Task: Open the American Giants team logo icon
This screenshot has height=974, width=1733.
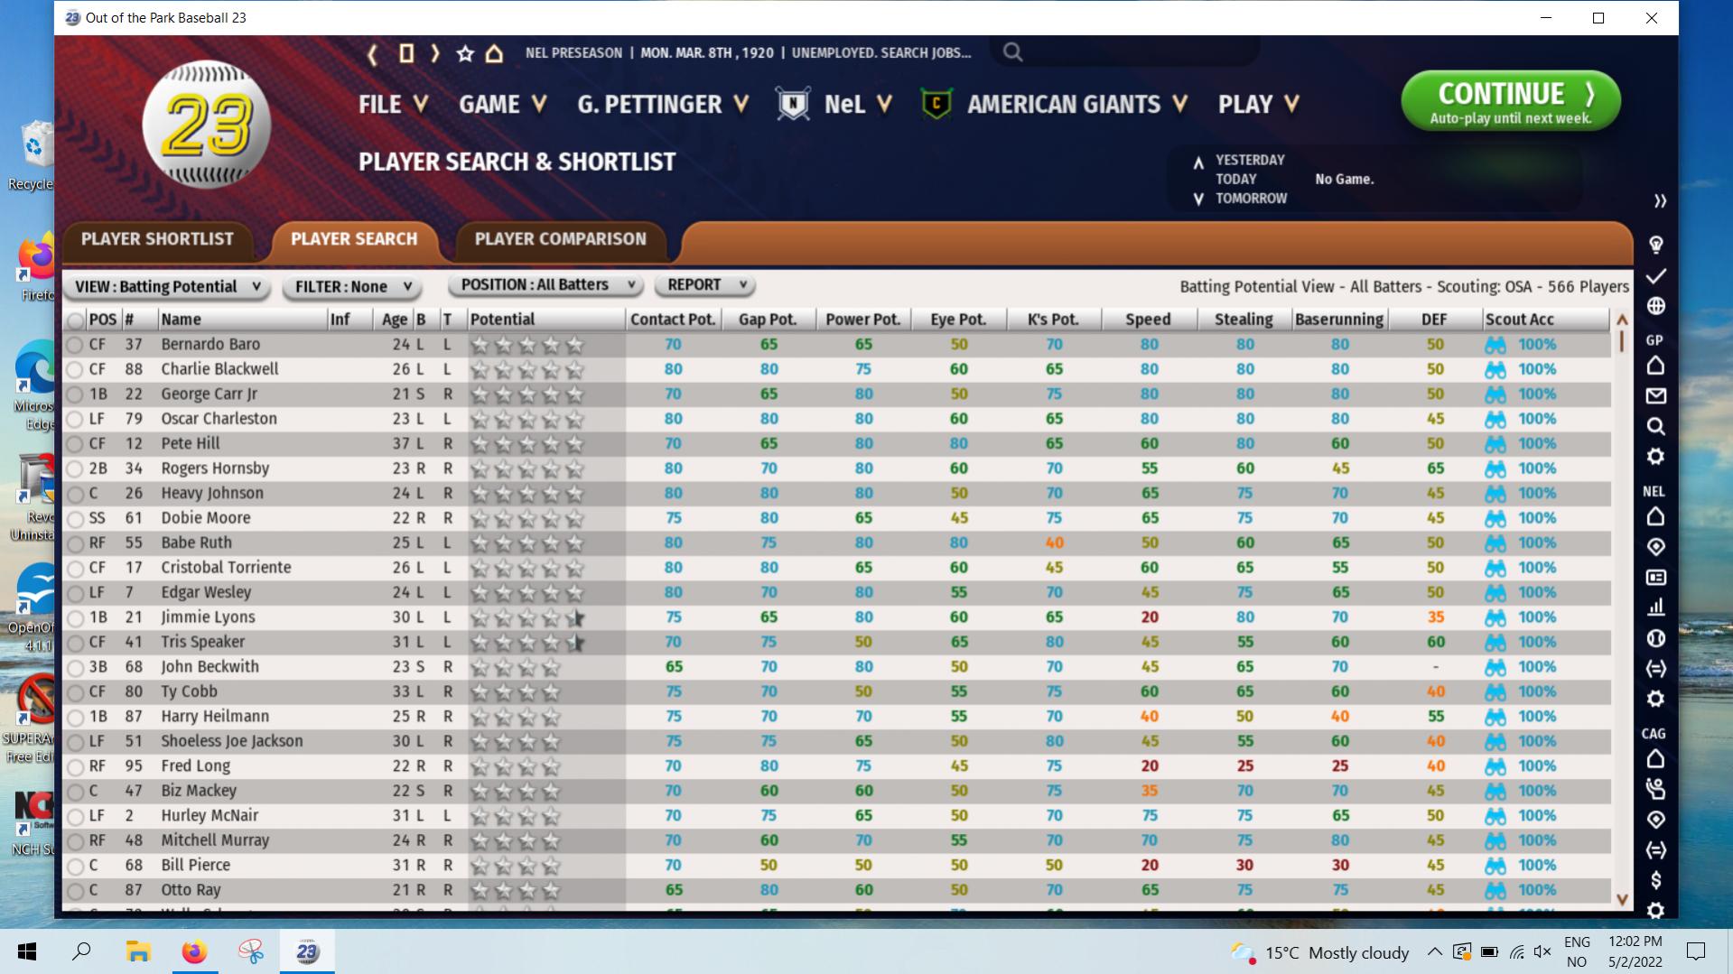Action: coord(936,104)
